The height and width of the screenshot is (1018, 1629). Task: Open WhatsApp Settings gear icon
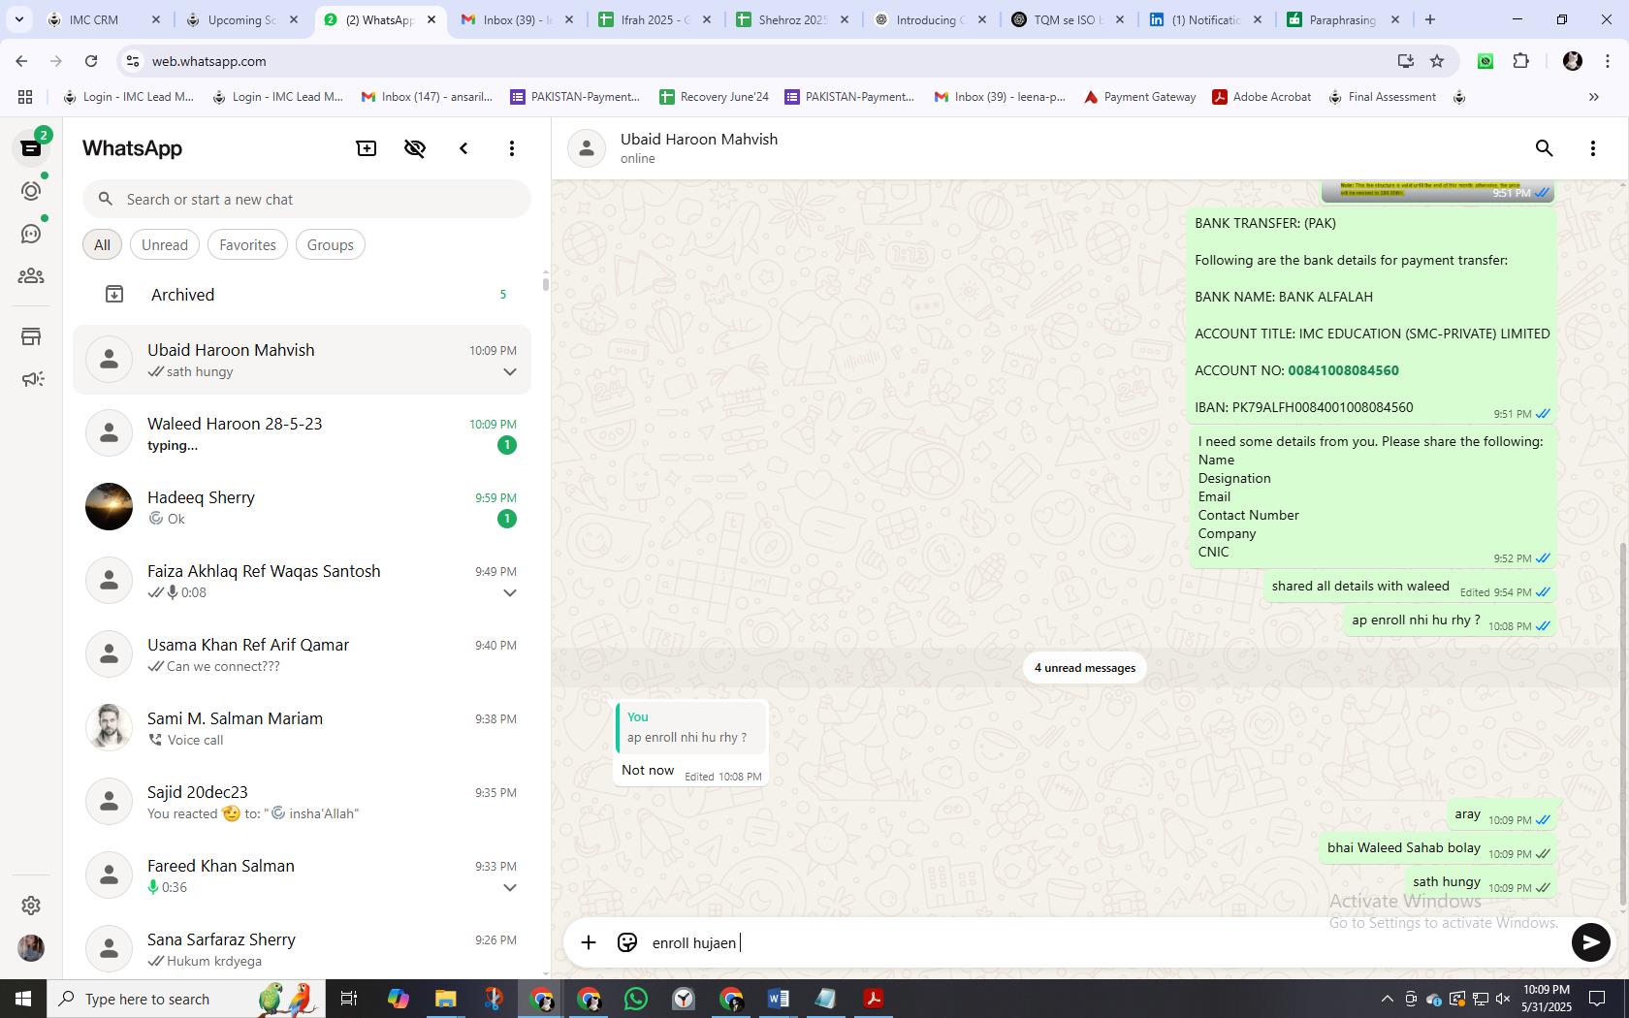[31, 905]
